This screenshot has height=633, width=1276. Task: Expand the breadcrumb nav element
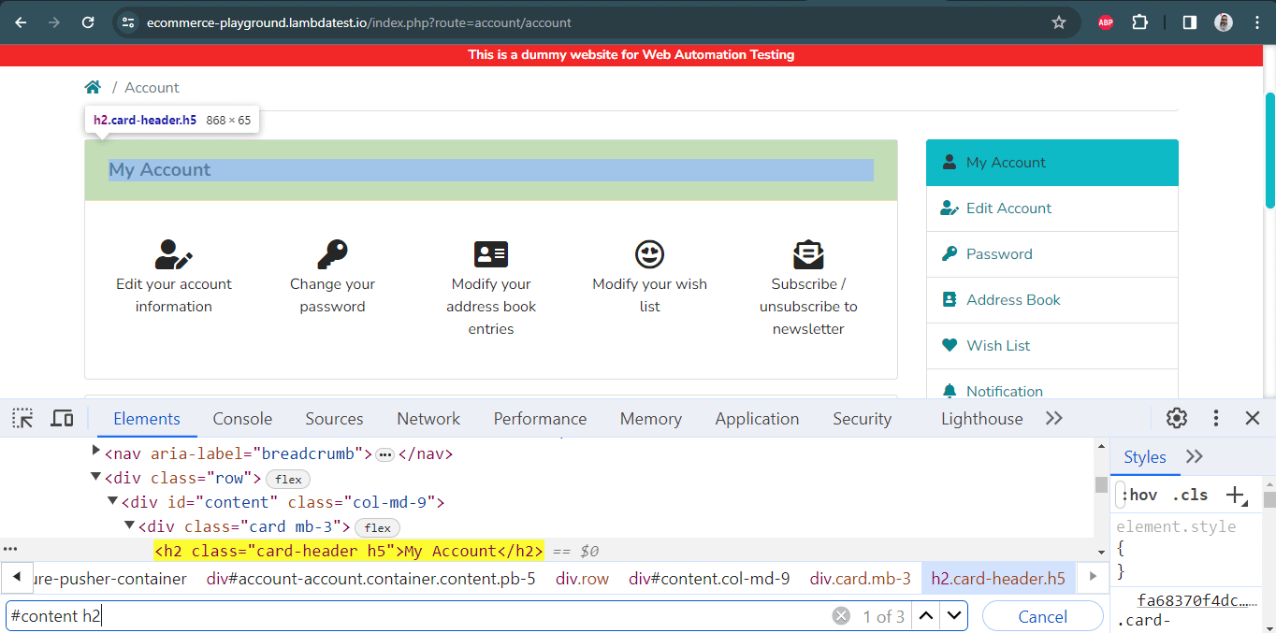96,453
